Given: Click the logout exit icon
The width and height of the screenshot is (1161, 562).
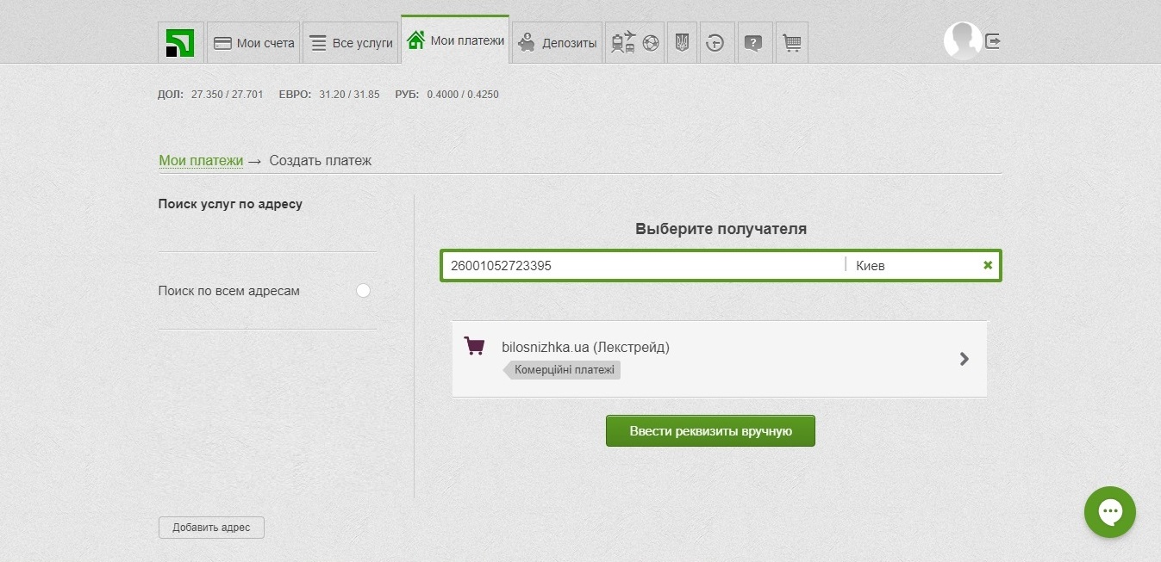Looking at the screenshot, I should [x=993, y=40].
